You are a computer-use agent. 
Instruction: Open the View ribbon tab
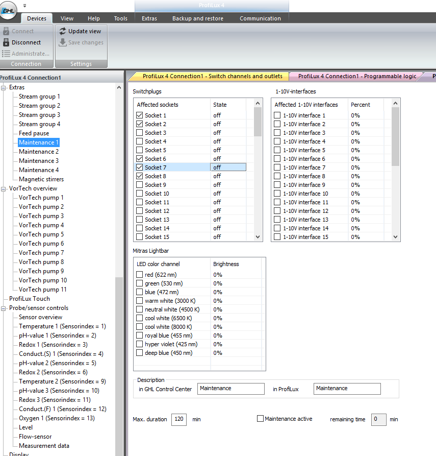point(67,18)
